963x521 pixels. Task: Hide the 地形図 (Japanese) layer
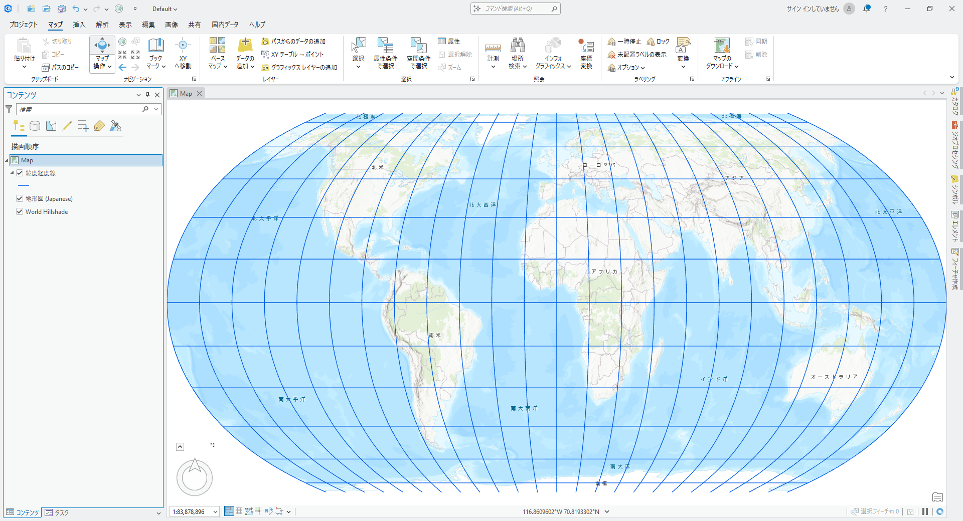point(20,199)
